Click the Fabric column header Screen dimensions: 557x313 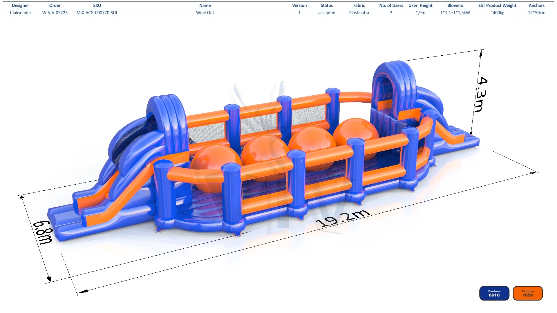click(359, 6)
